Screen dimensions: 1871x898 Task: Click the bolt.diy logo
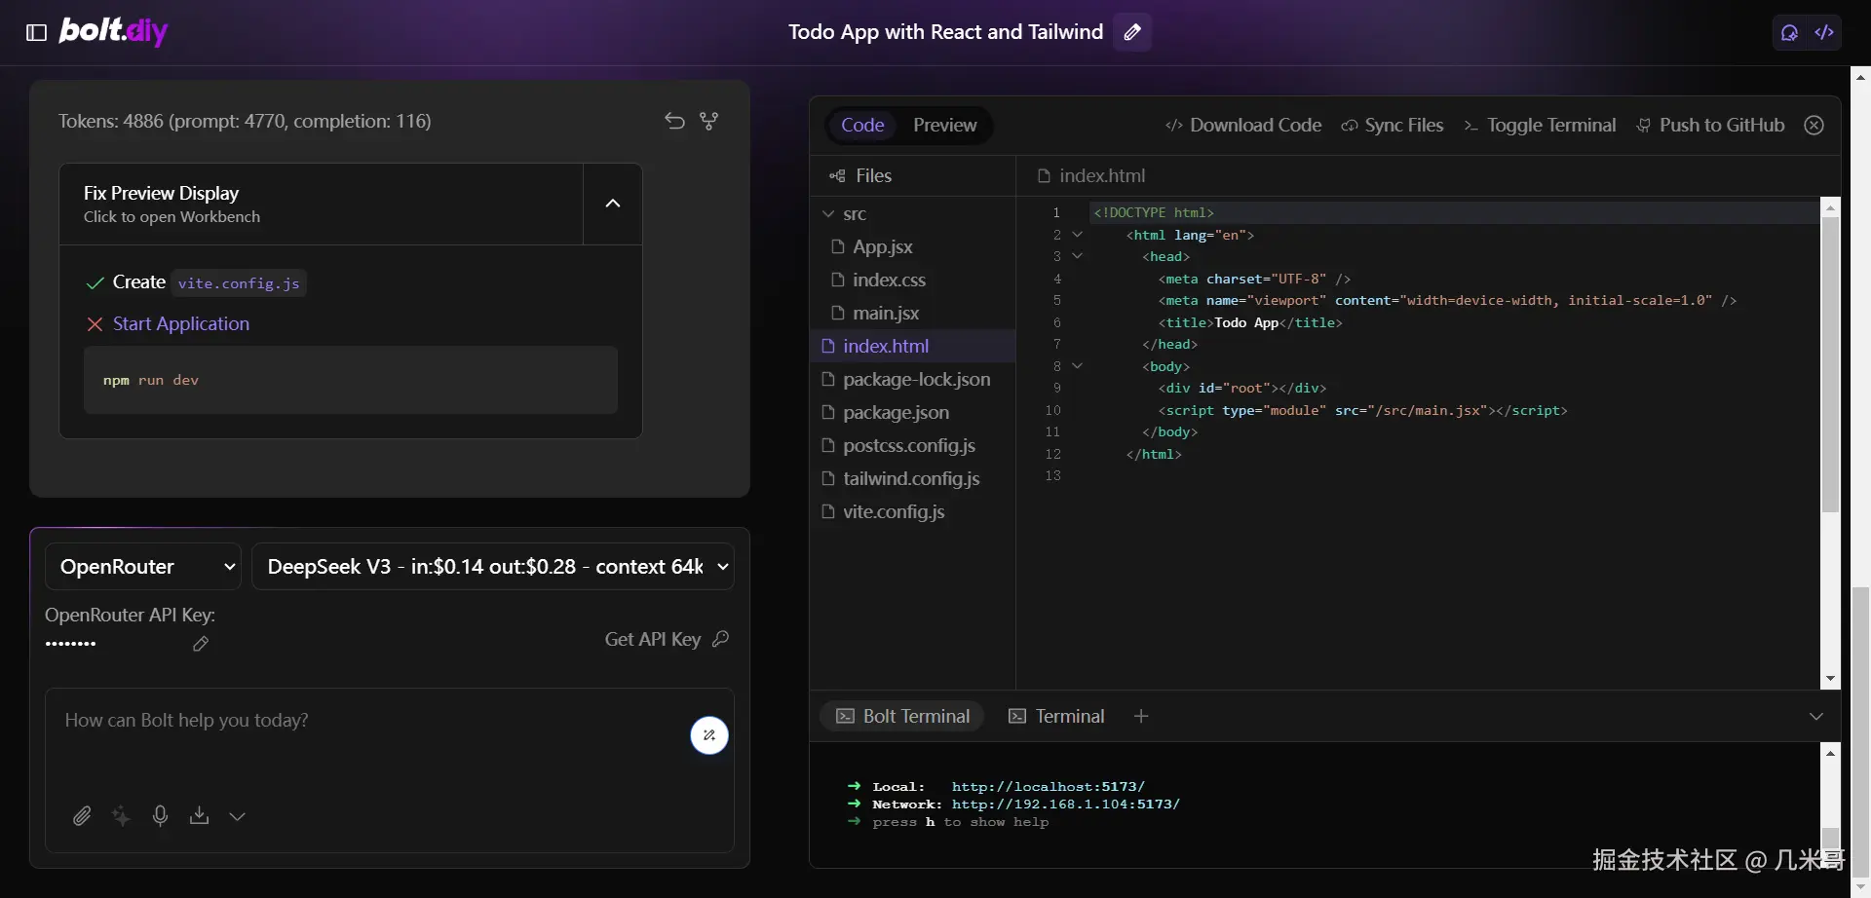pyautogui.click(x=113, y=31)
